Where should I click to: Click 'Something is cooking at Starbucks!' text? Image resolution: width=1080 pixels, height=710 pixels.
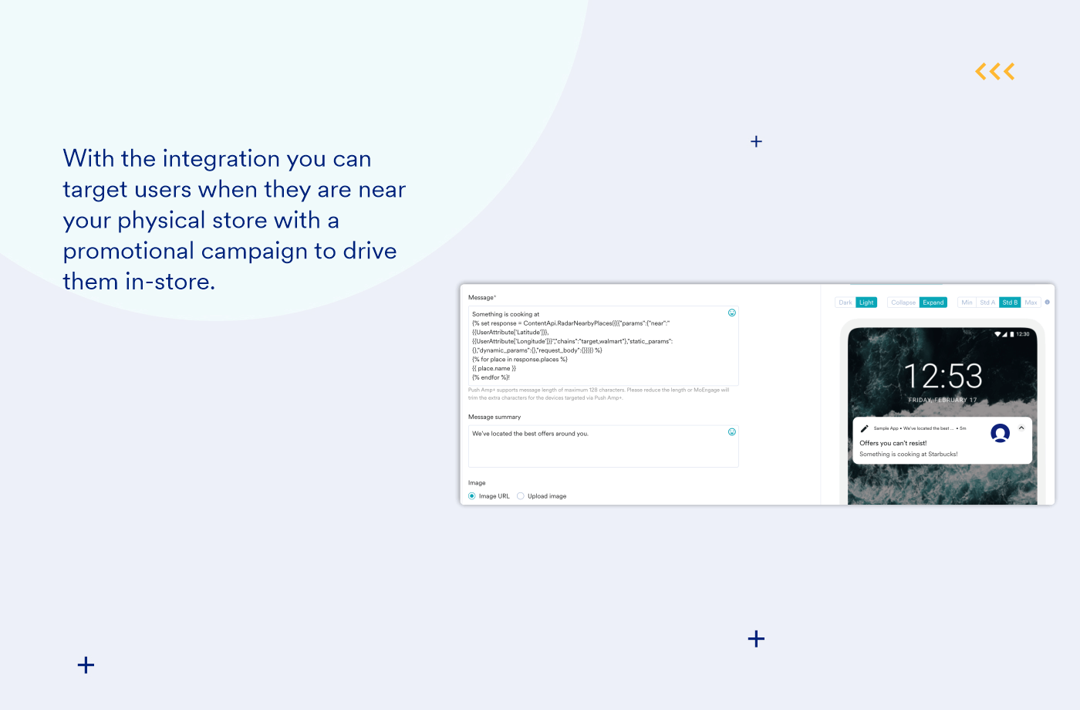tap(909, 455)
